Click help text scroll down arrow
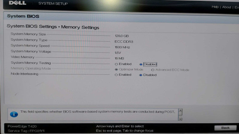Screen dimensions: 239x134 [180, 119]
